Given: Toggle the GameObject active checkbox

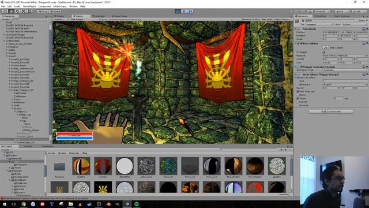Looking at the screenshot, I should (x=303, y=21).
